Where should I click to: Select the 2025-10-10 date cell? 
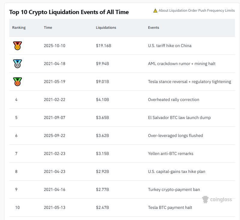[x=54, y=46]
